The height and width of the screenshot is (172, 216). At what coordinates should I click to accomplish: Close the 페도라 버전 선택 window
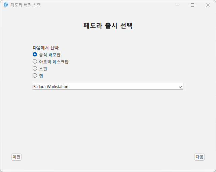pyautogui.click(x=208, y=5)
